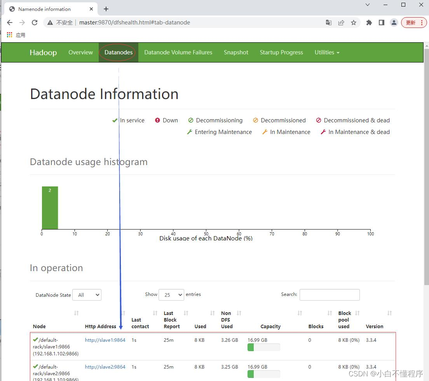Click the Down legend icon
Image resolution: width=429 pixels, height=381 pixels.
[157, 120]
